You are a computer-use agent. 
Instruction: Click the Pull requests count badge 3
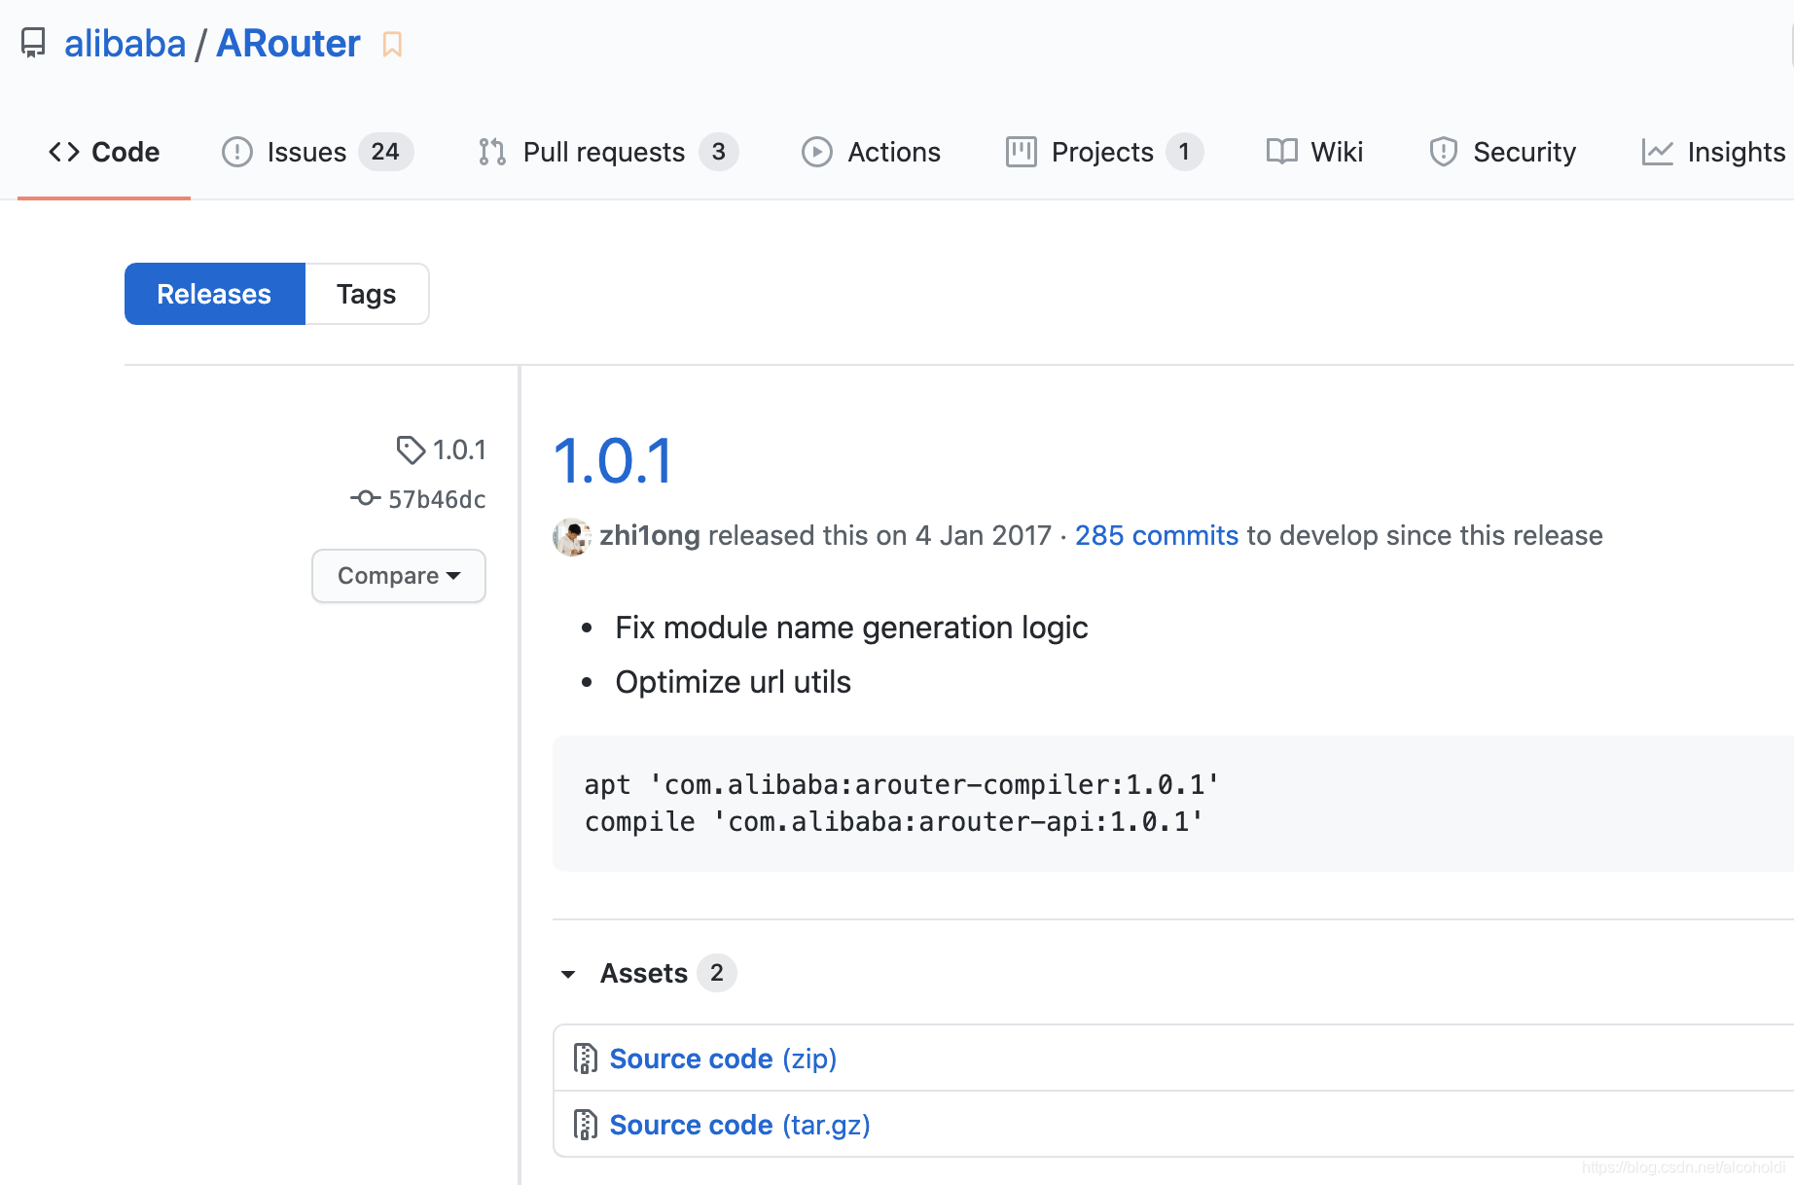tap(719, 152)
